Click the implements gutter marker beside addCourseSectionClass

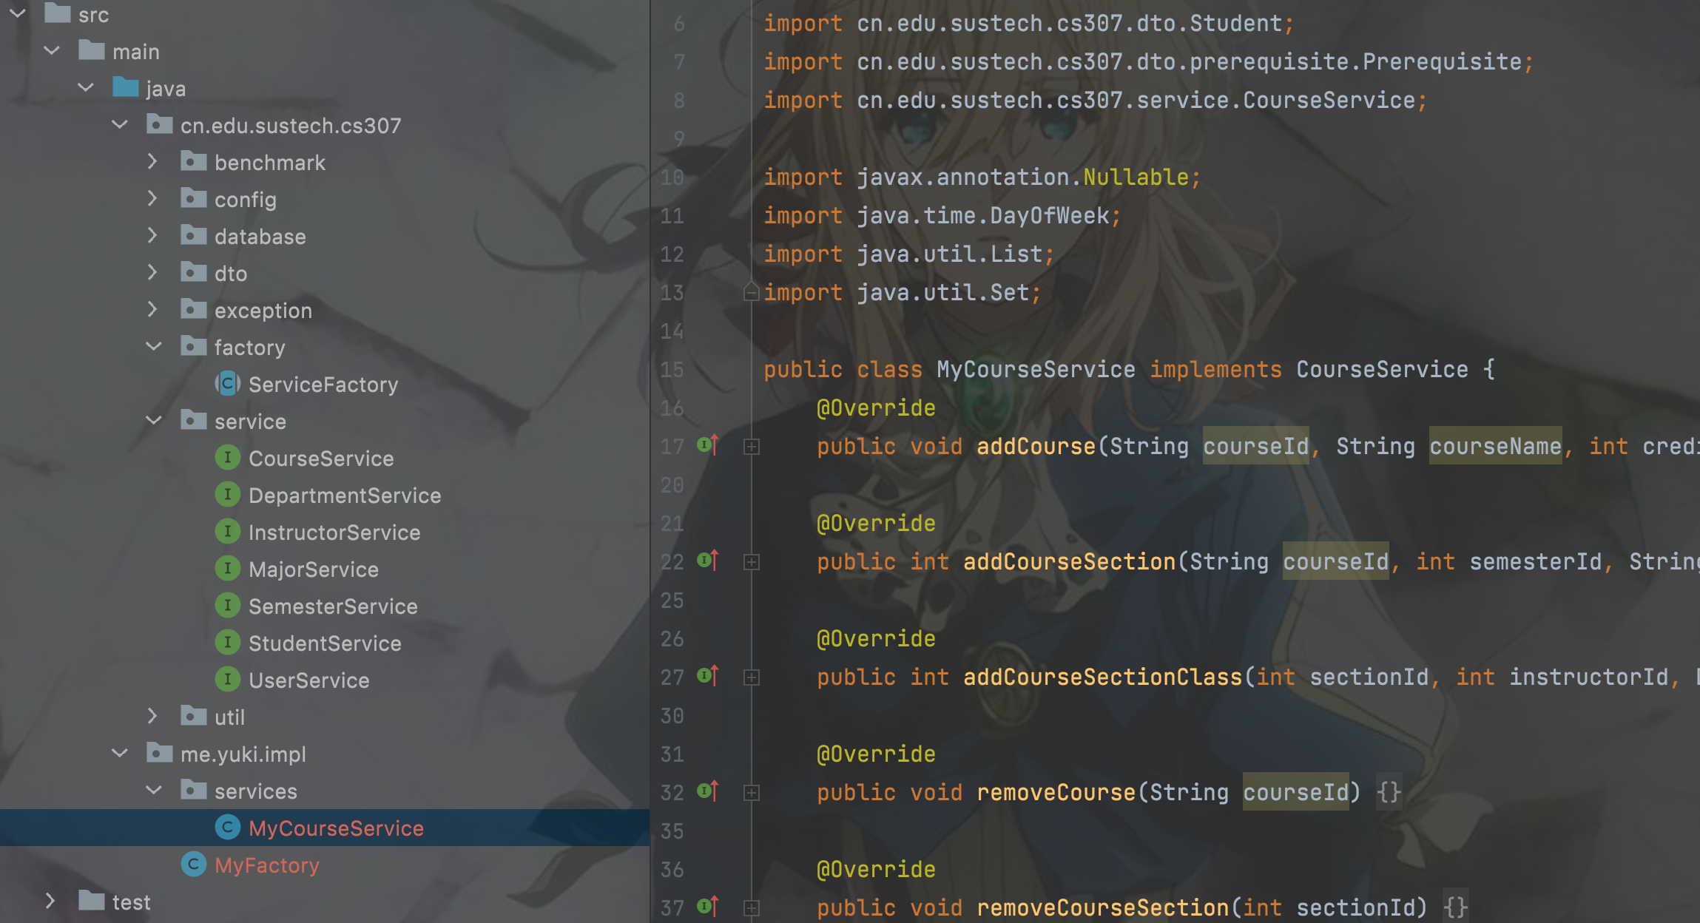708,676
